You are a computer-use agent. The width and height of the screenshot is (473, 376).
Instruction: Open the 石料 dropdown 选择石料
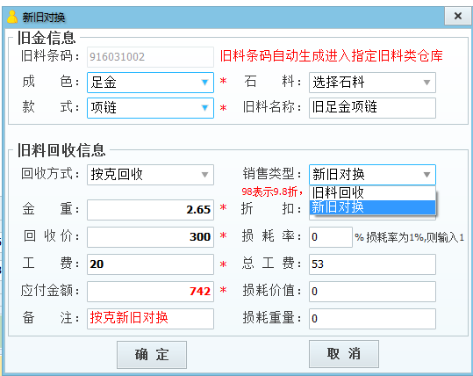coord(372,83)
